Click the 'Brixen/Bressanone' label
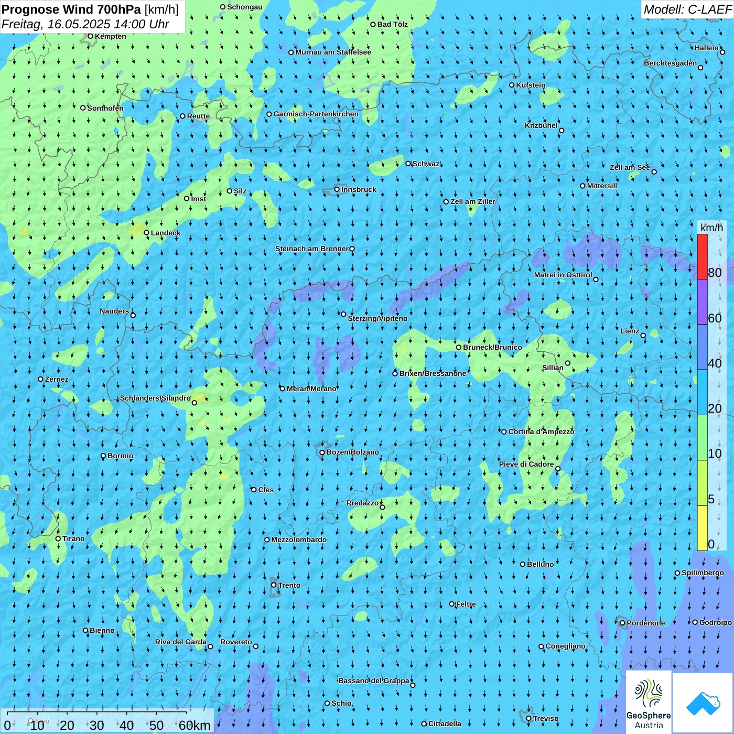The width and height of the screenshot is (734, 734). (x=433, y=373)
